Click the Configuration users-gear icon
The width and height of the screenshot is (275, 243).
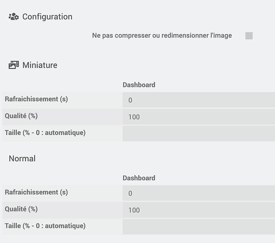pos(14,17)
